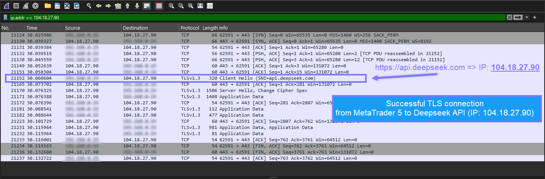The image size is (545, 179).
Task: Clear the display filter with X button
Action: click(x=510, y=17)
